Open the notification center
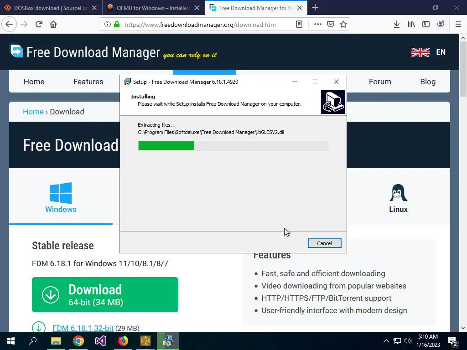This screenshot has width=467, height=350. point(452,341)
